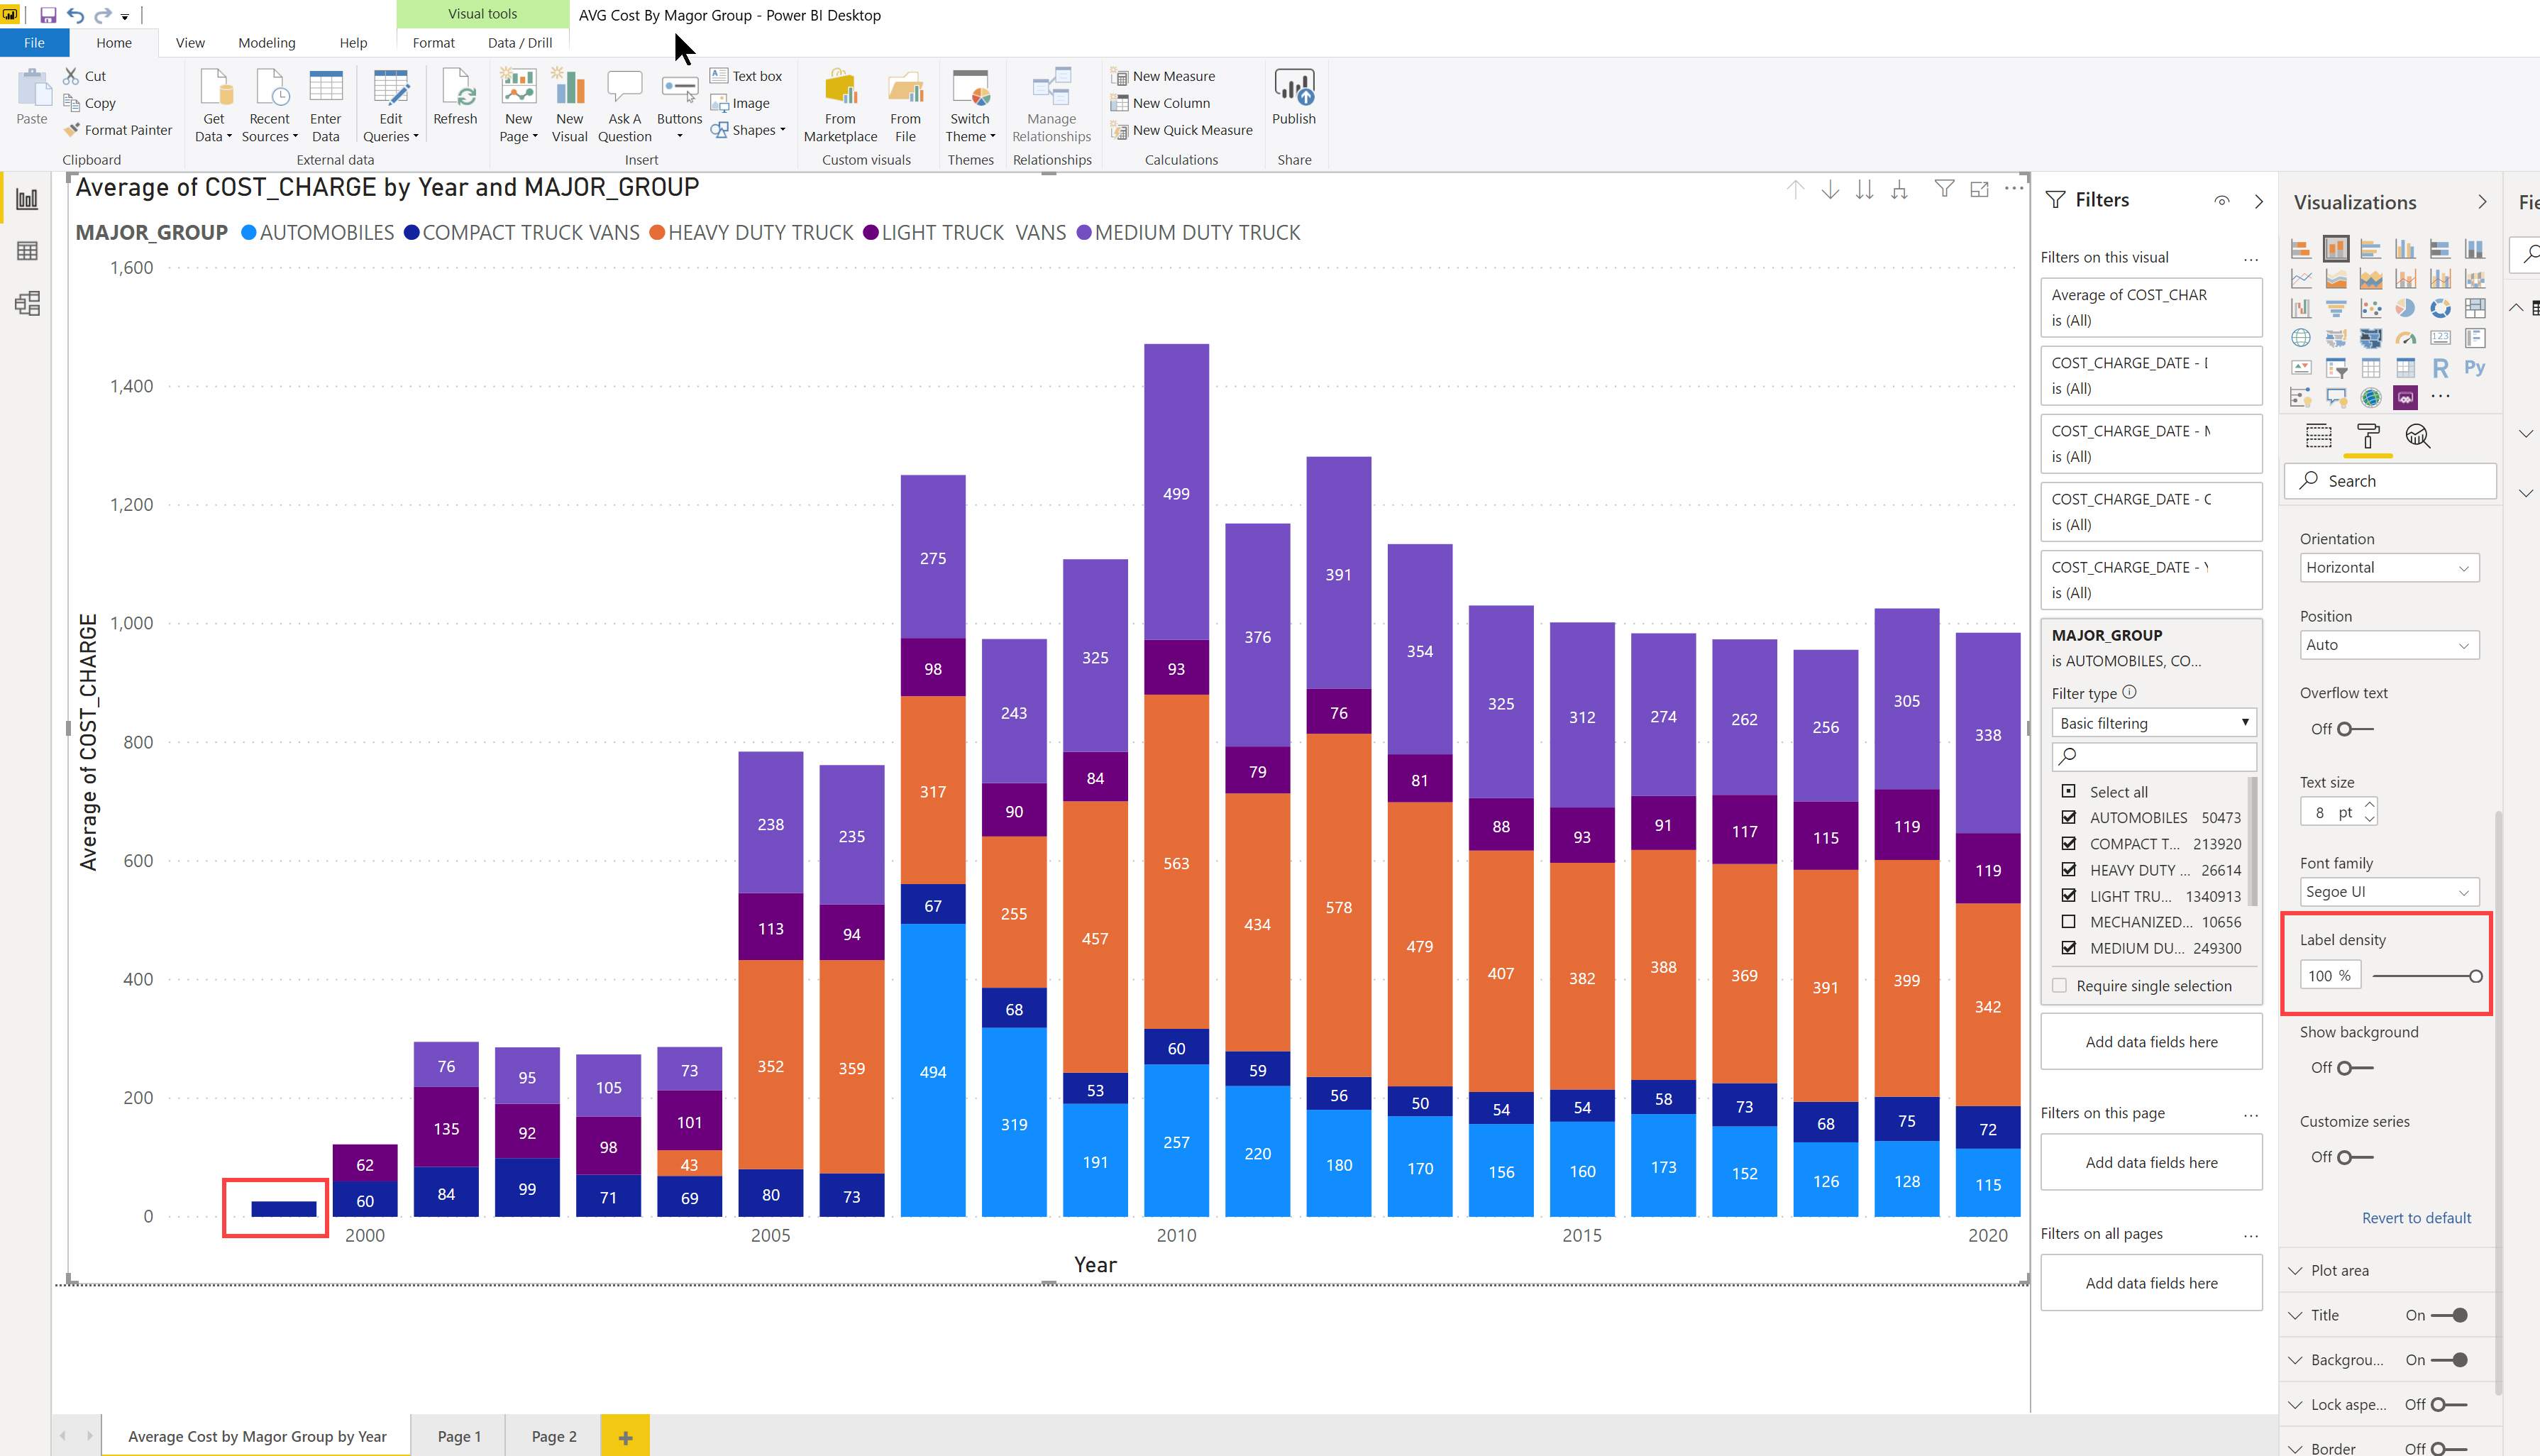Click the Revert to default link
The image size is (2540, 1456).
(x=2416, y=1218)
